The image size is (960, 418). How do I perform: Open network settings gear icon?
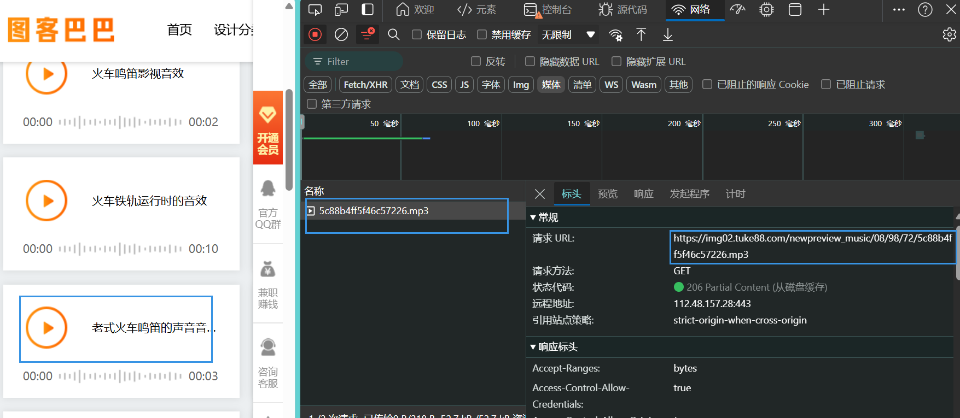[950, 34]
